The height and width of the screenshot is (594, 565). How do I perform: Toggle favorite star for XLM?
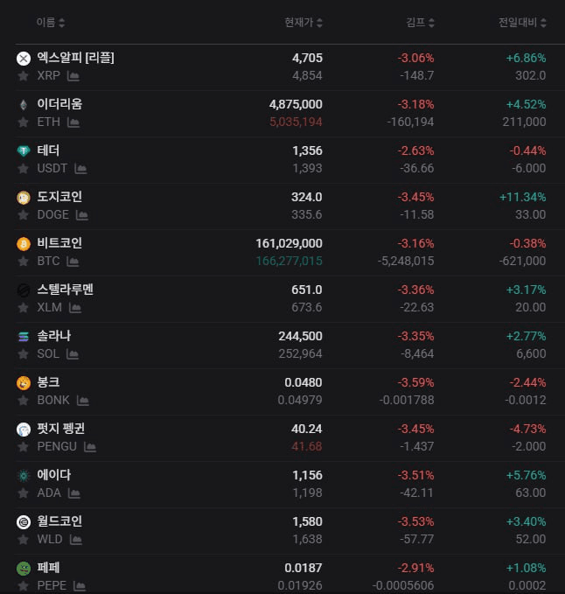(x=23, y=308)
